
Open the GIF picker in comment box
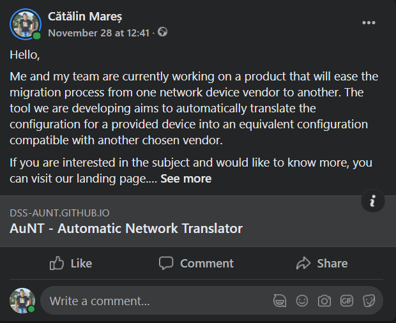[346, 301]
